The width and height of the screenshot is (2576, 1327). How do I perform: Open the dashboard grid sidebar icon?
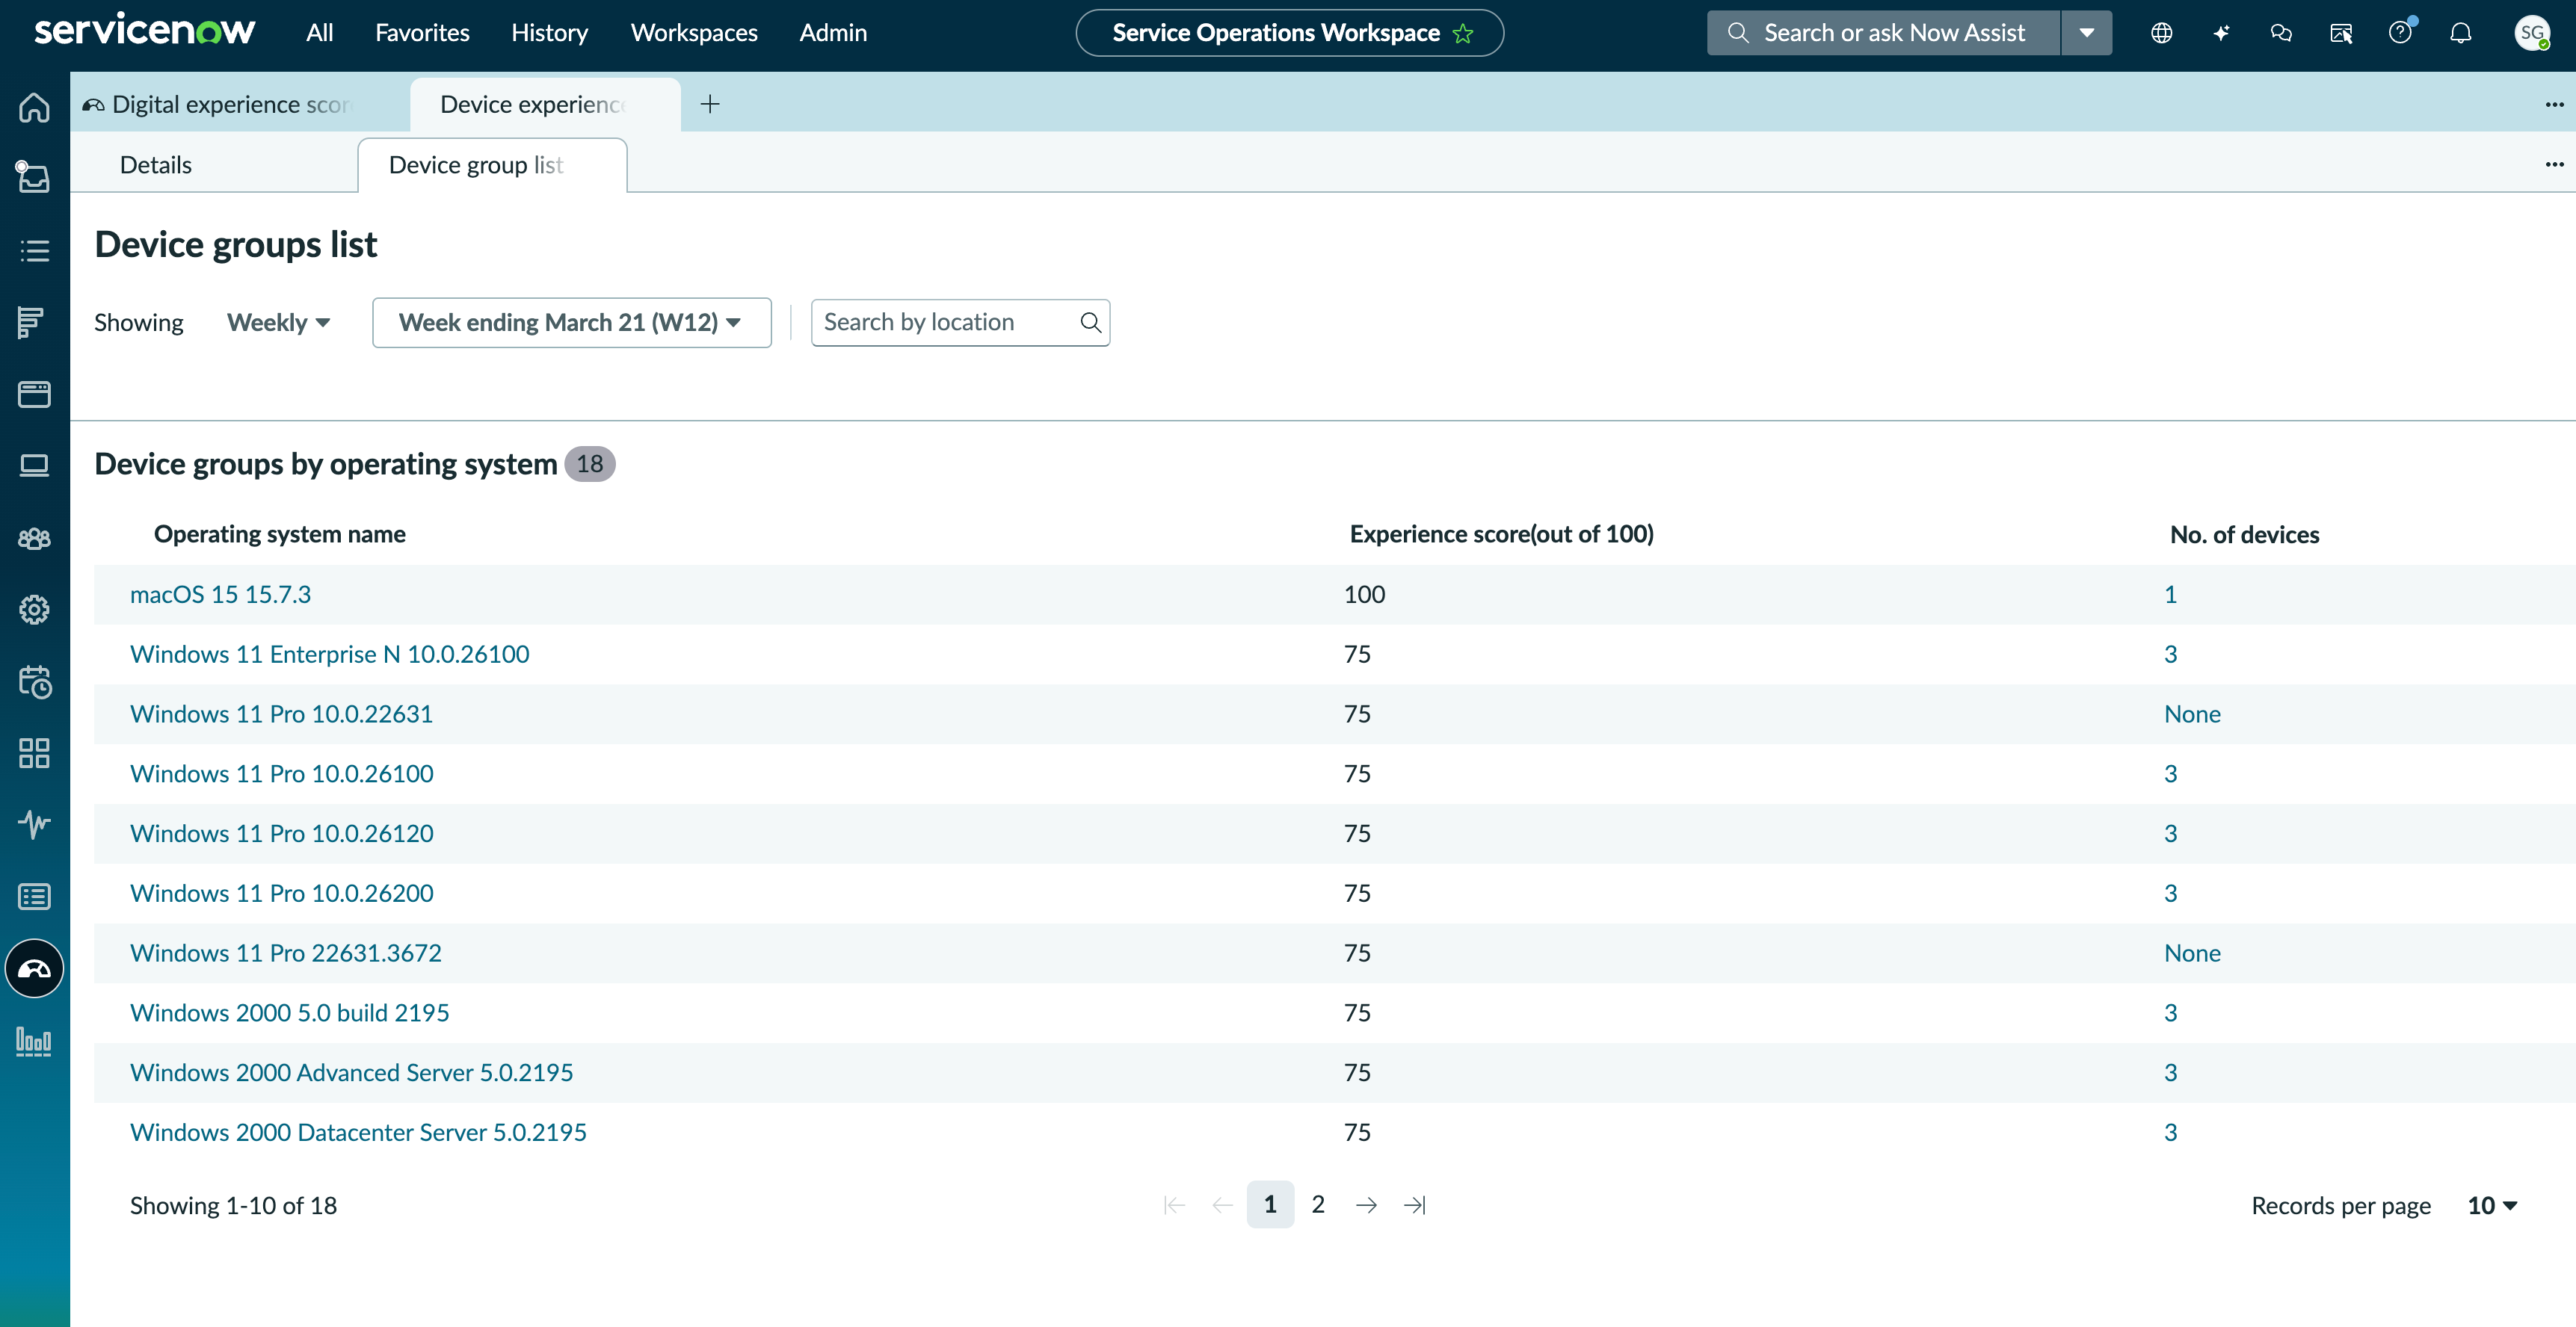pyautogui.click(x=34, y=753)
